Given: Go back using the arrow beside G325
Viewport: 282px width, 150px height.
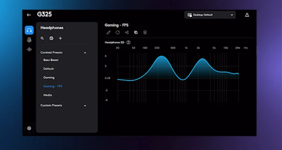Looking at the screenshot, I should 29,15.
